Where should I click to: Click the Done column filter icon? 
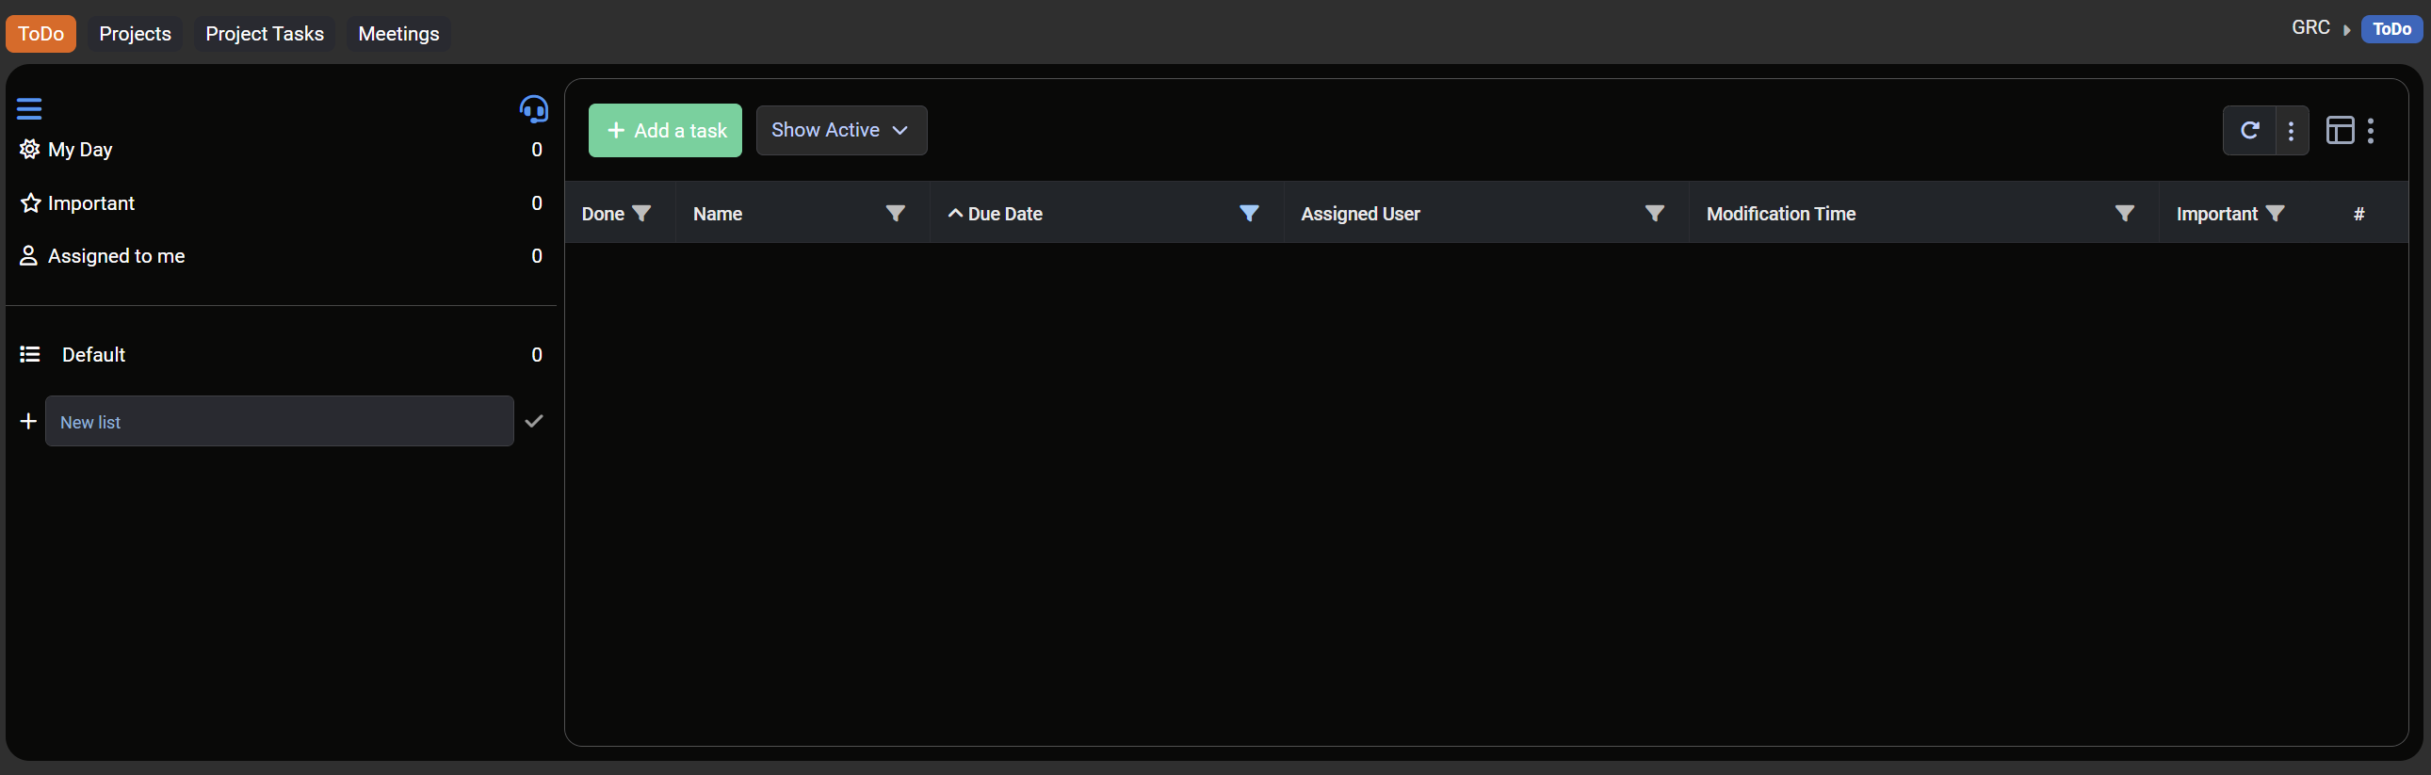(x=641, y=214)
